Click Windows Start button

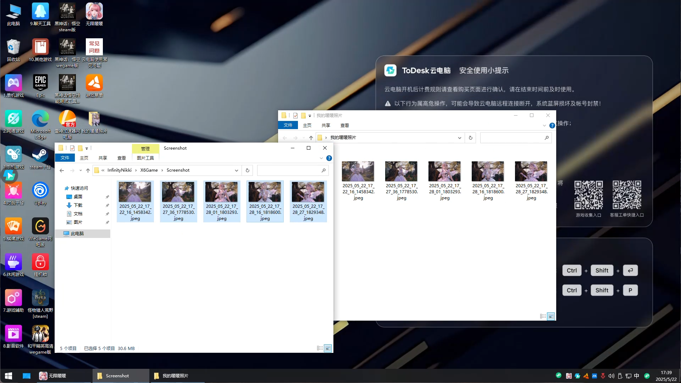click(9, 376)
